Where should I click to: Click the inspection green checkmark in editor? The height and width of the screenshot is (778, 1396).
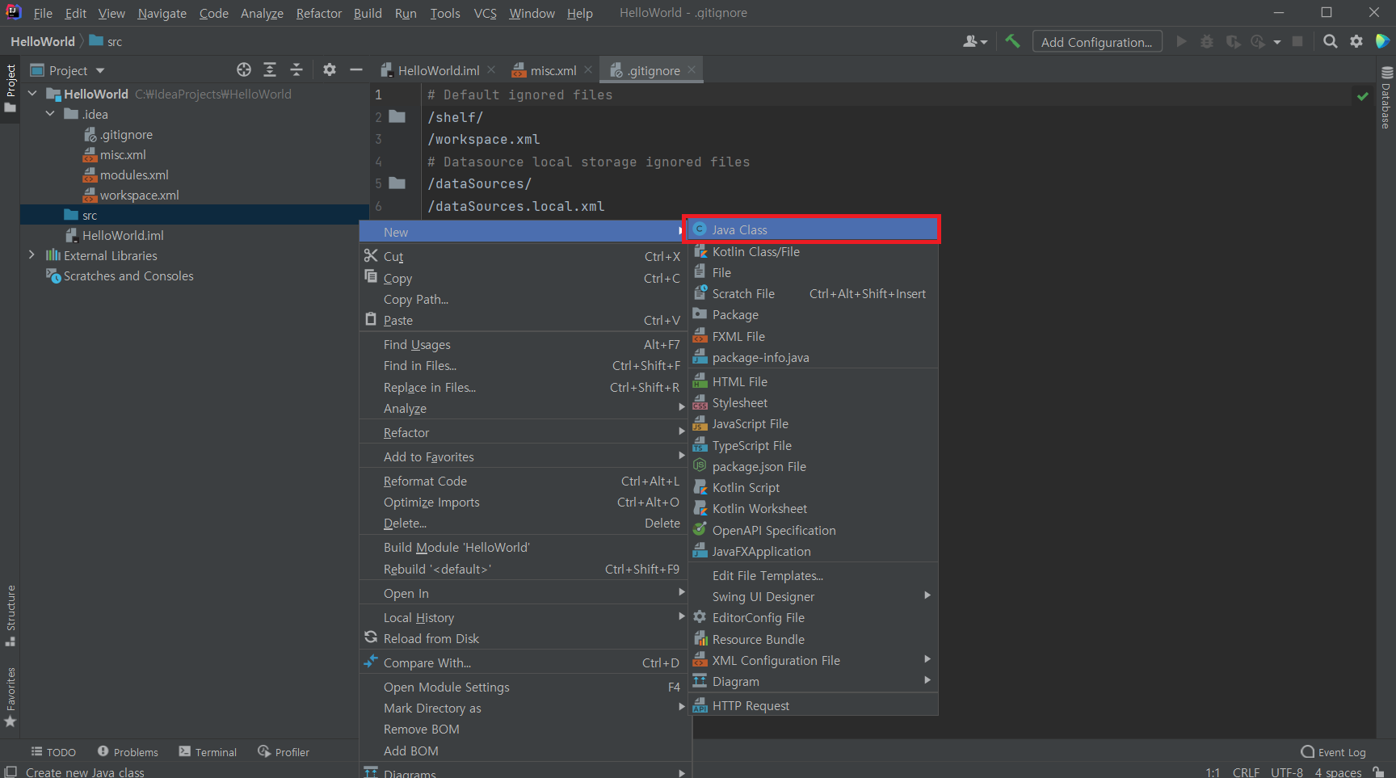point(1363,96)
